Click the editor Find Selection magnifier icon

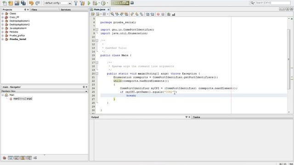coord(112,14)
